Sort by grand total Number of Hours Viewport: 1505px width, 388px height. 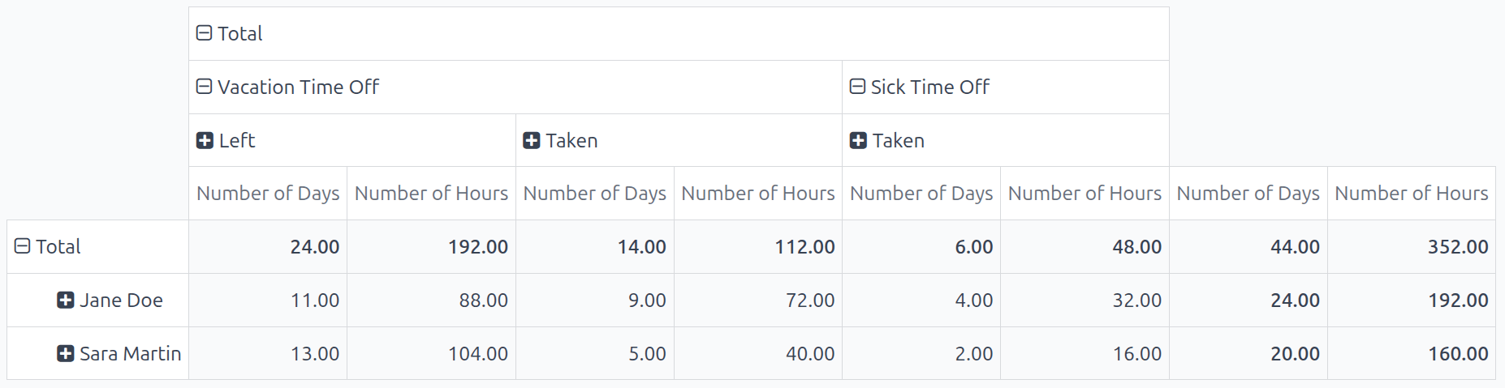(1411, 194)
